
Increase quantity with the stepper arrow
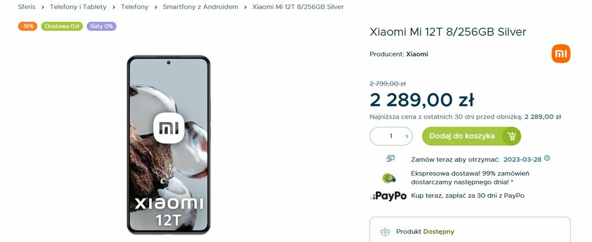[406, 136]
